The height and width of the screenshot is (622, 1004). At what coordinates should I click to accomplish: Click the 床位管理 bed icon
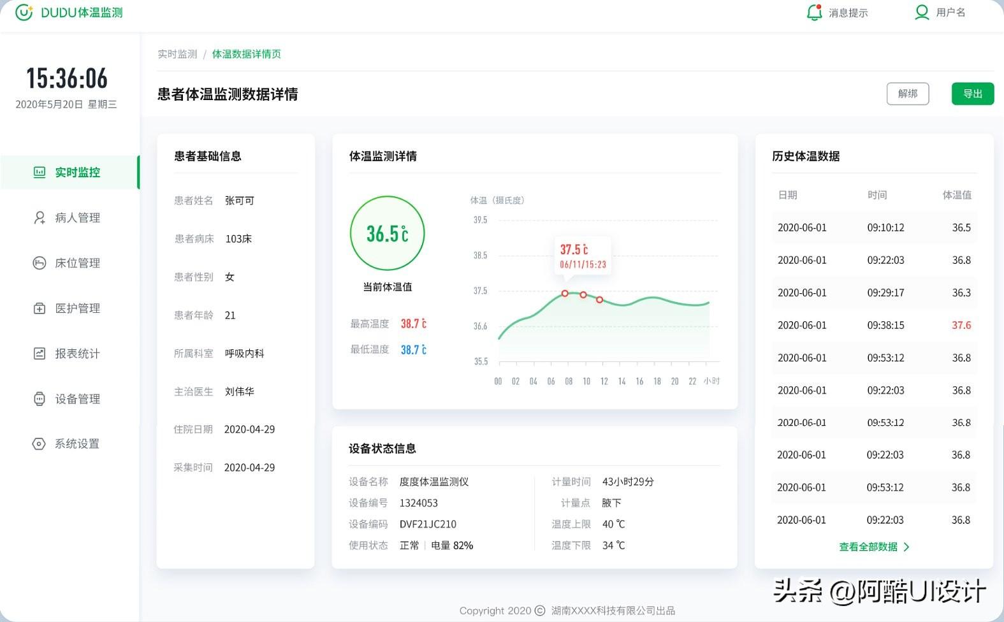coord(40,263)
